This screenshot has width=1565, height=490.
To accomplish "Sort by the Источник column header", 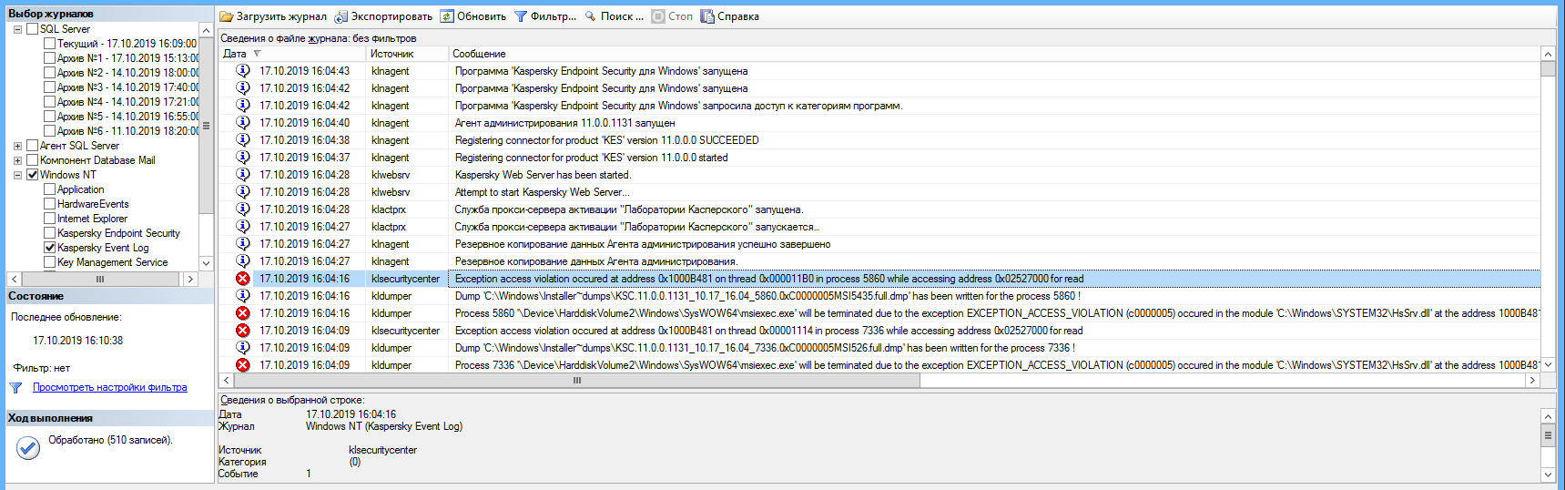I will click(x=391, y=54).
